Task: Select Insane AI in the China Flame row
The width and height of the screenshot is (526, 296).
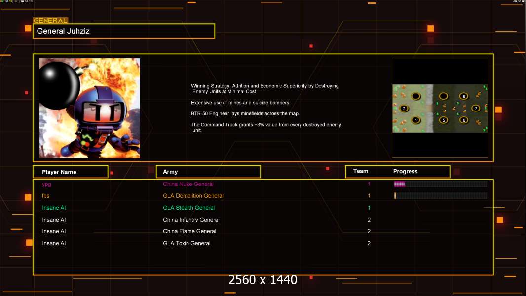Action: point(54,231)
